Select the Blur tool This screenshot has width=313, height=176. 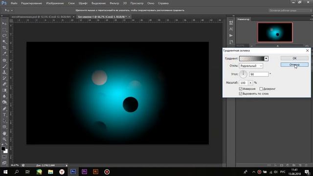[4, 96]
